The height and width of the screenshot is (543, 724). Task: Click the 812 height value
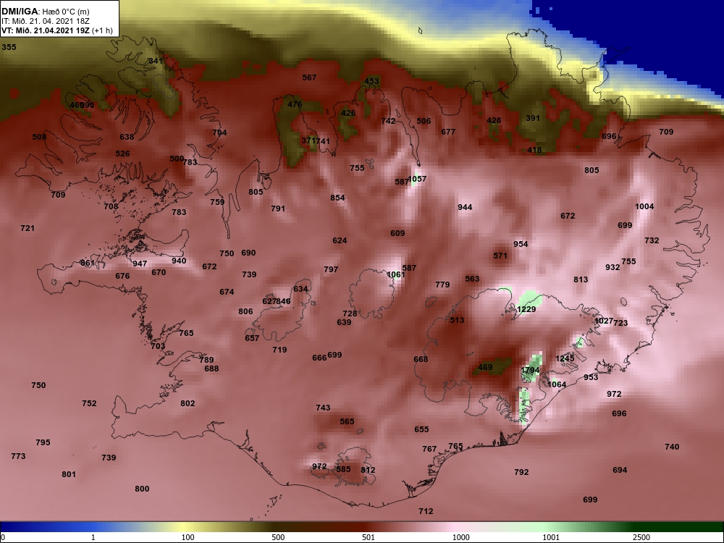pyautogui.click(x=368, y=471)
